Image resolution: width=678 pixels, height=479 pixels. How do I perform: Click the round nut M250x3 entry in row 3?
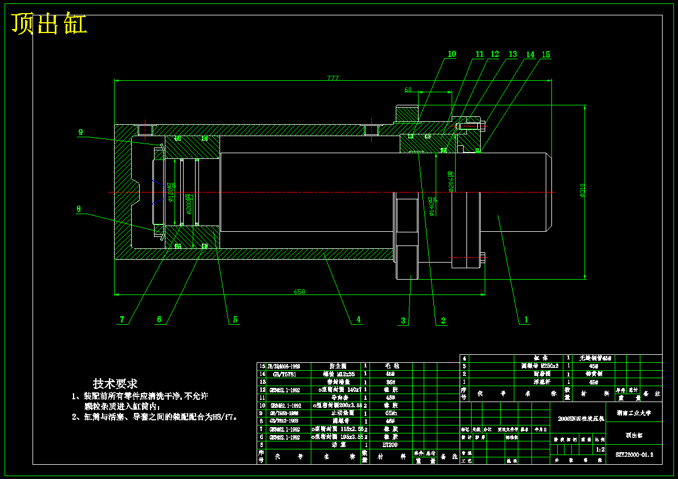(539, 366)
